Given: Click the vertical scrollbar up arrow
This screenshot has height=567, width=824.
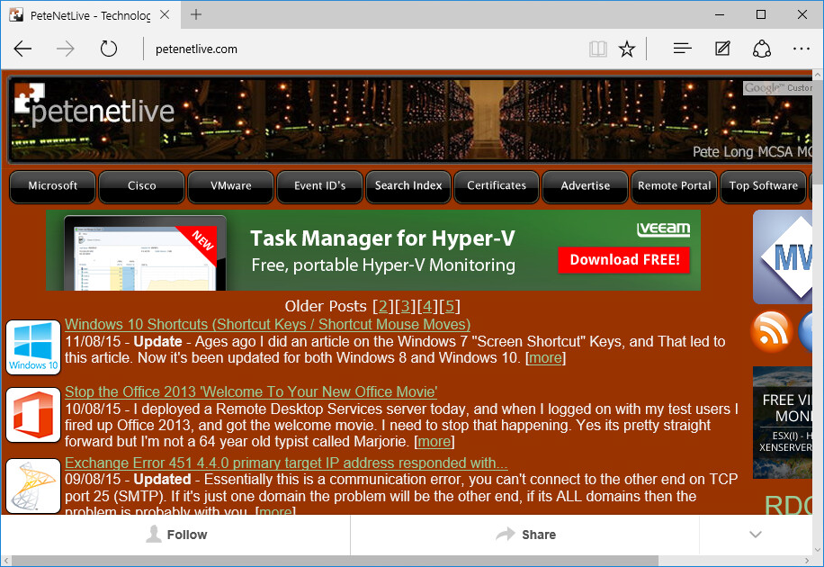Looking at the screenshot, I should 818,76.
